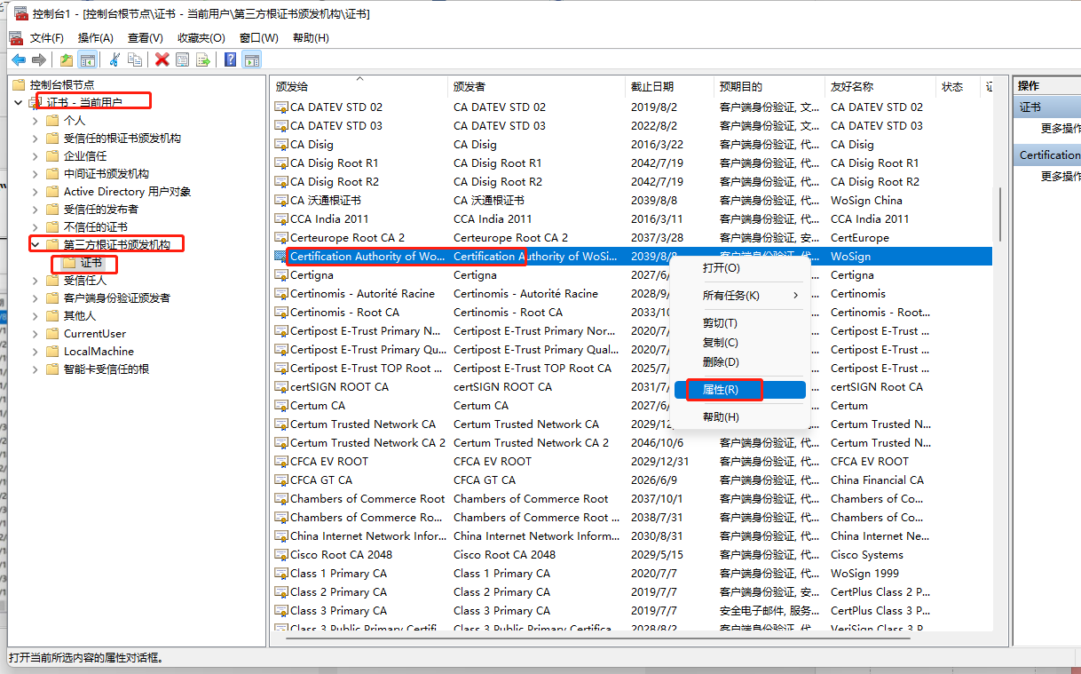The height and width of the screenshot is (674, 1081).
Task: Select the Certeurope Root CA 2 row
Action: [633, 237]
